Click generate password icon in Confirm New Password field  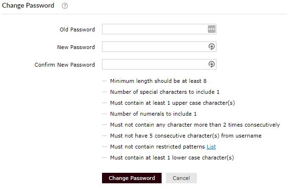click(212, 64)
